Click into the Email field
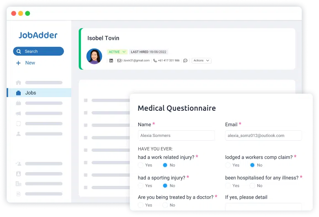The height and width of the screenshot is (217, 319). pos(263,136)
